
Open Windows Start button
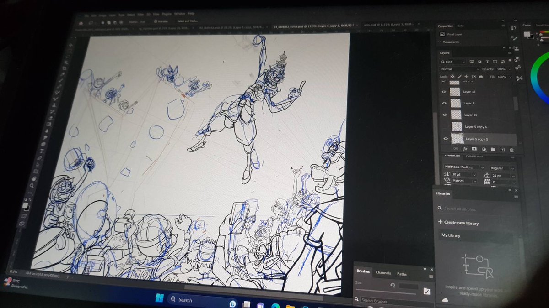click(159, 298)
